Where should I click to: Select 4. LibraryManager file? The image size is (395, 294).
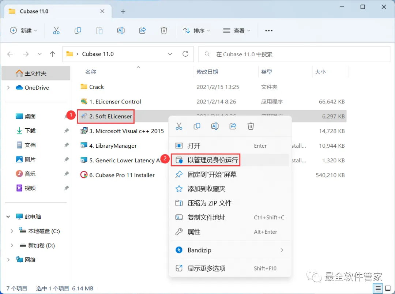(x=109, y=146)
